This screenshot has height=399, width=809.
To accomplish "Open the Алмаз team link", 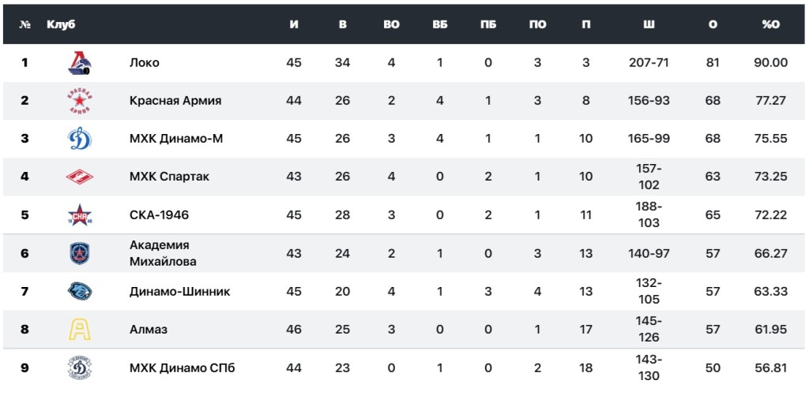I will point(149,330).
